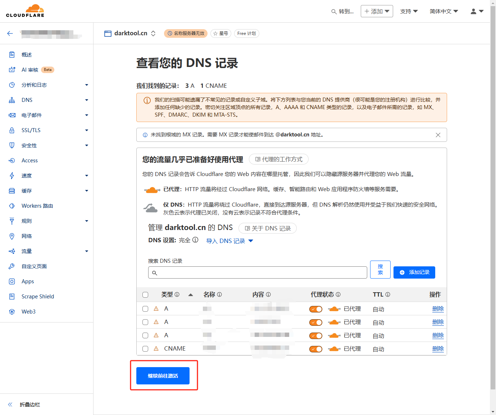Click the 流量 traffic icon

click(12, 251)
